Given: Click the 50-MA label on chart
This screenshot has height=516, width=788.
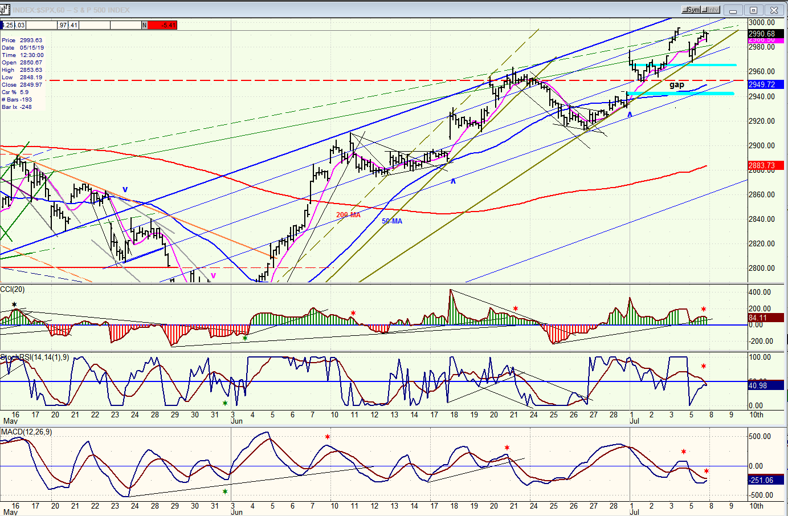Looking at the screenshot, I should 392,221.
